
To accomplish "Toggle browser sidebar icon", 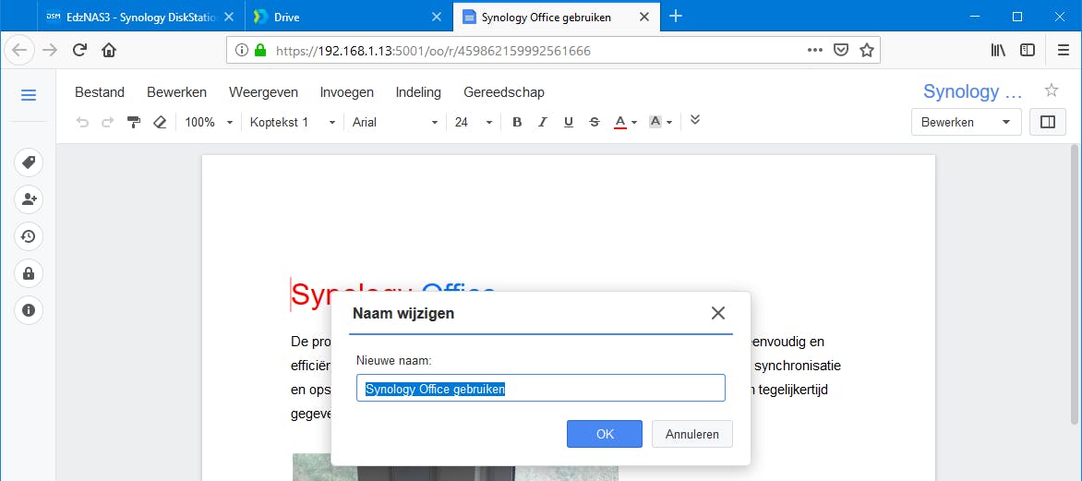I will [1028, 50].
